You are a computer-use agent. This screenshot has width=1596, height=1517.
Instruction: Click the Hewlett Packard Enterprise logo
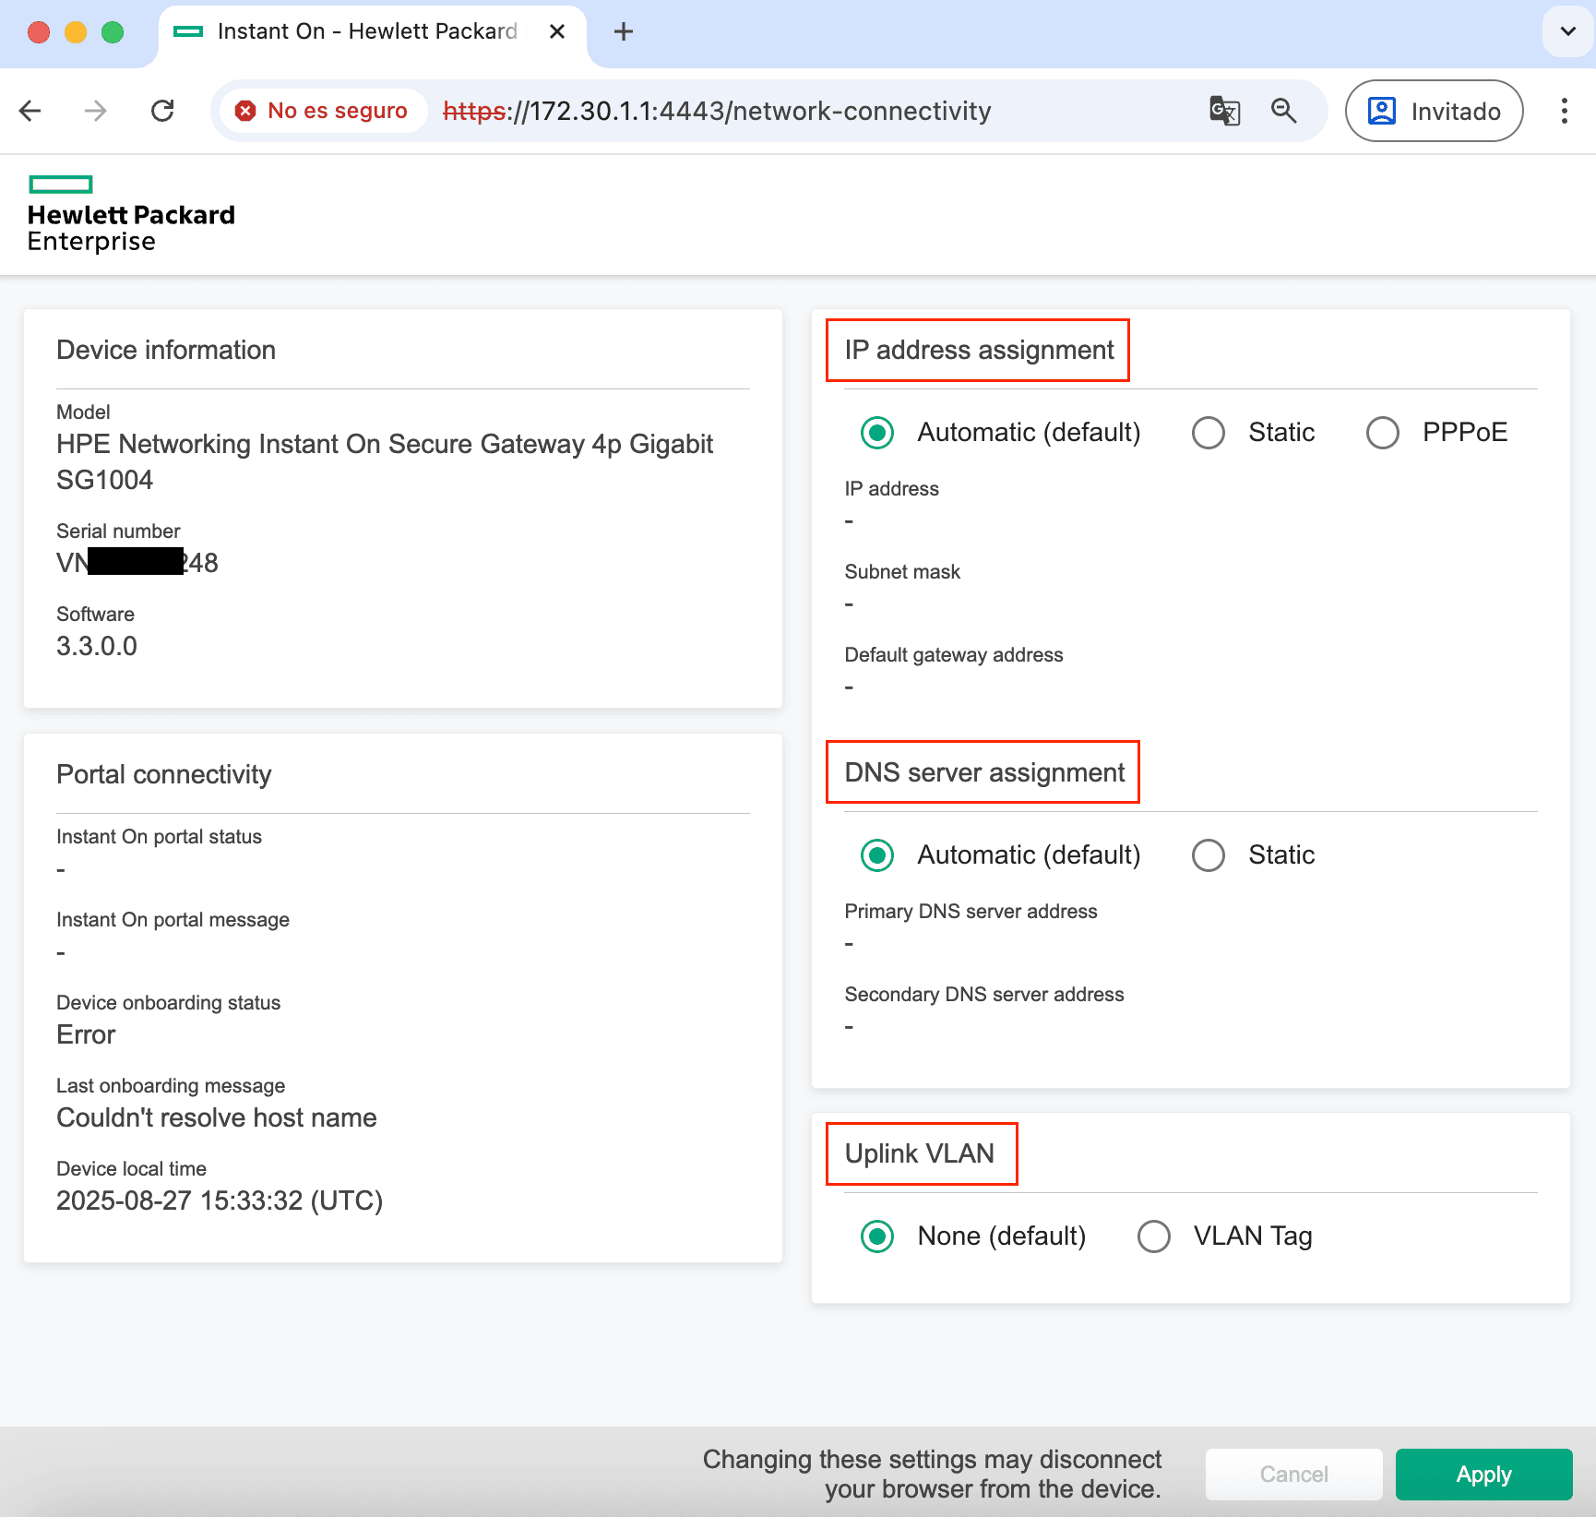coord(131,214)
